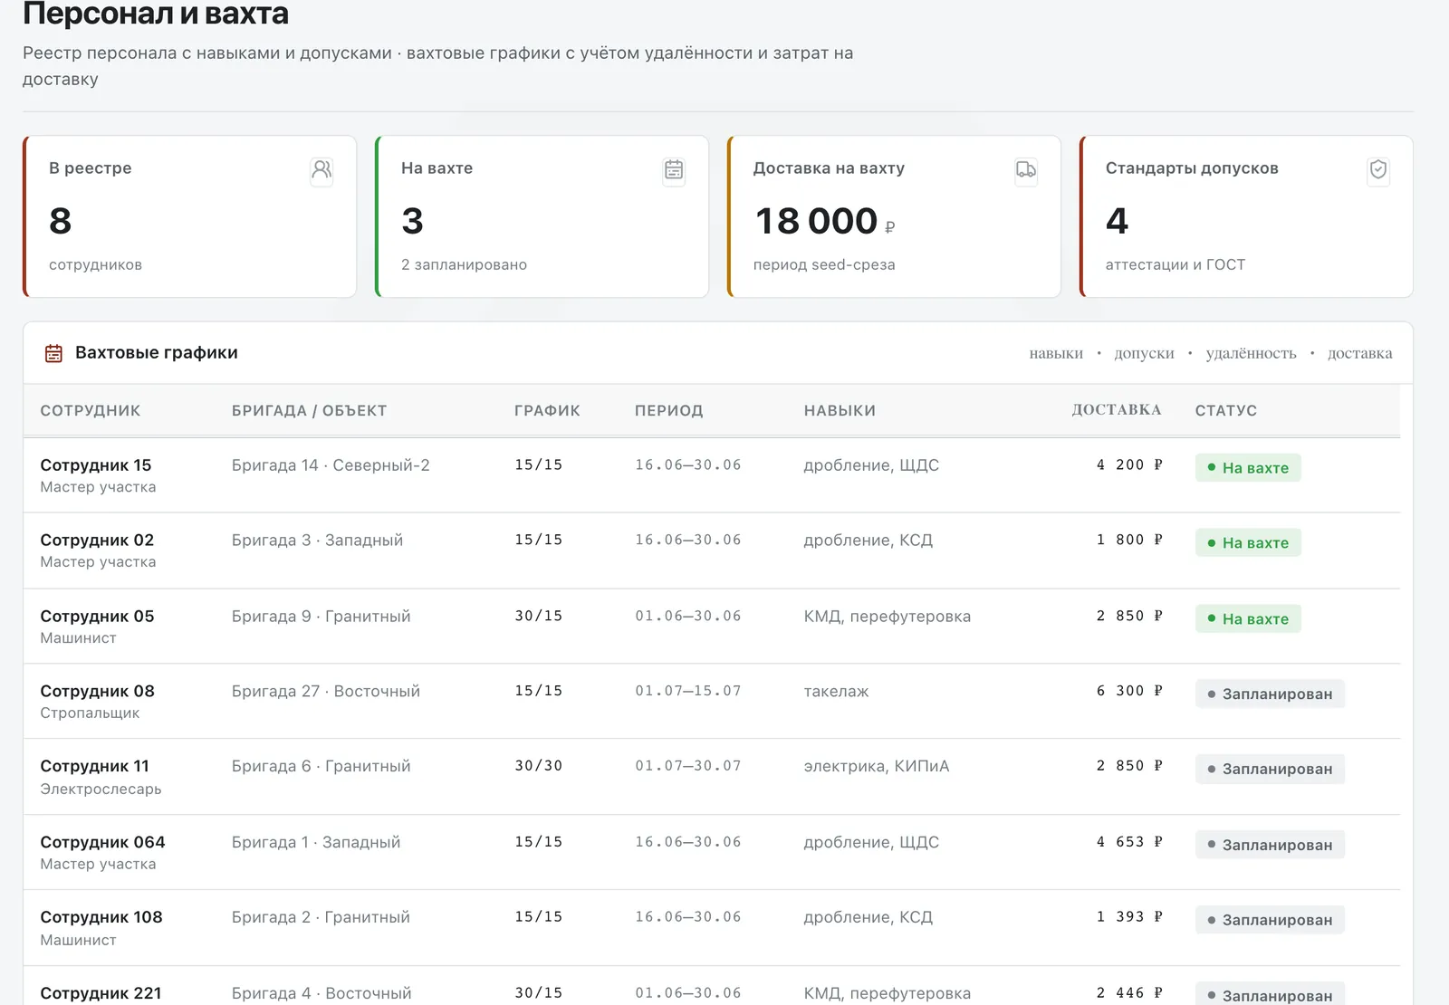Open the Сотрудник 15 row

(712, 475)
